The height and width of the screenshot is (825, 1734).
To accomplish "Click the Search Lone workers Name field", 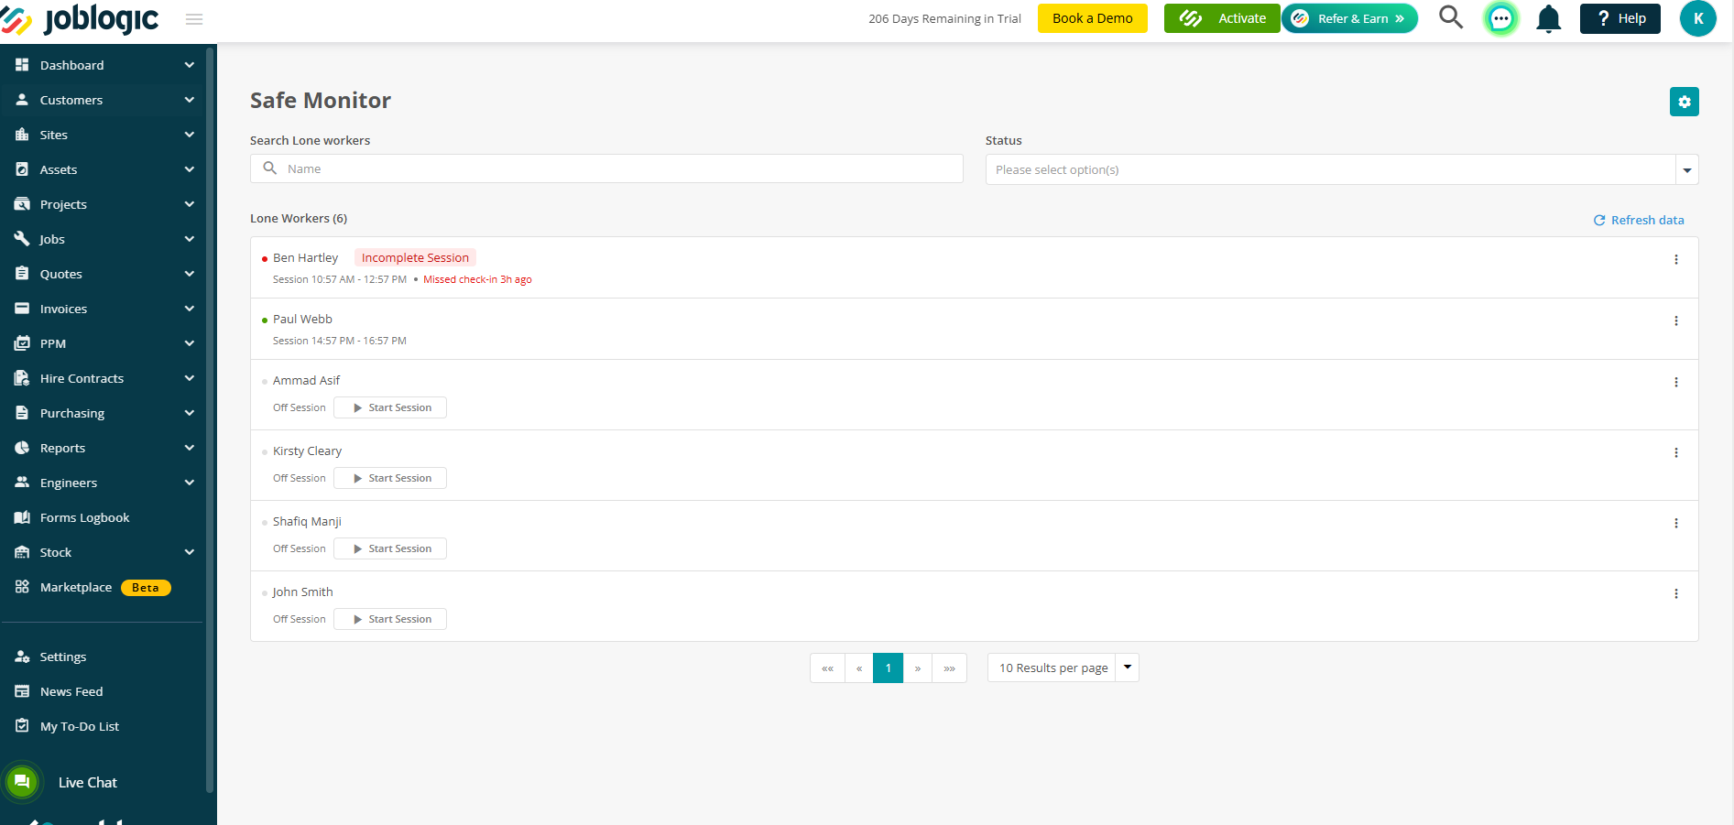I will [606, 168].
